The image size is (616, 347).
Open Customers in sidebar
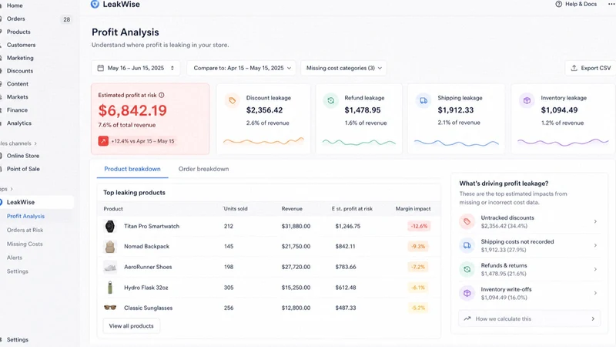click(21, 45)
